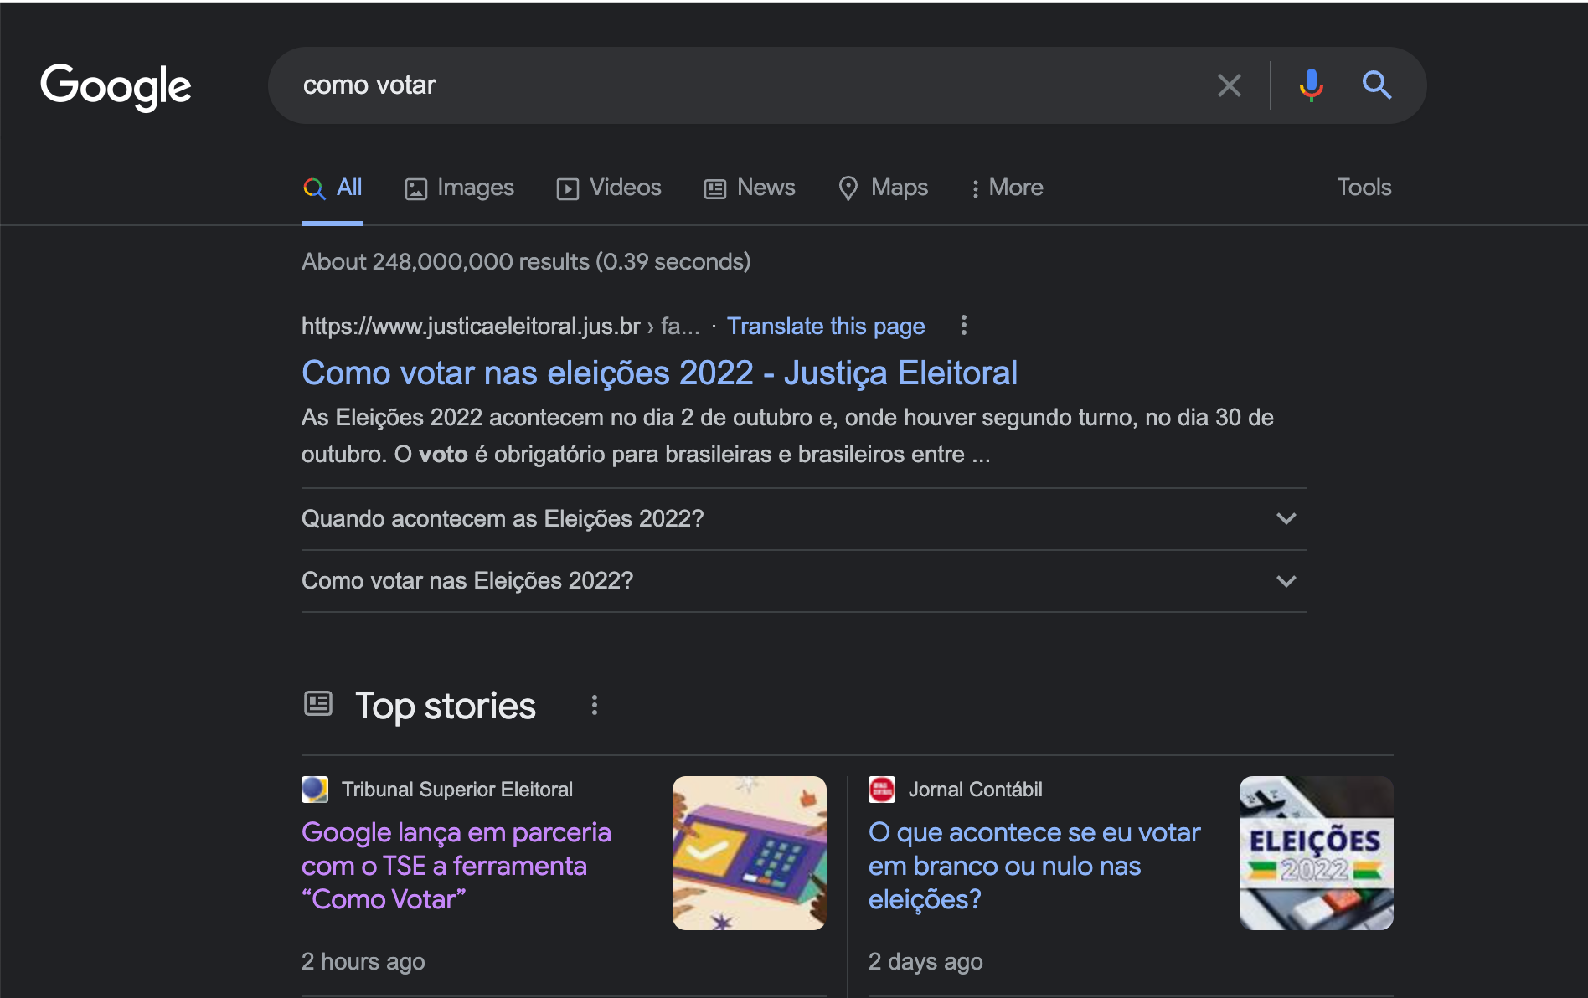Expand 'Como votar nas Eleições 2022?' question
Image resolution: width=1588 pixels, height=998 pixels.
804,581
